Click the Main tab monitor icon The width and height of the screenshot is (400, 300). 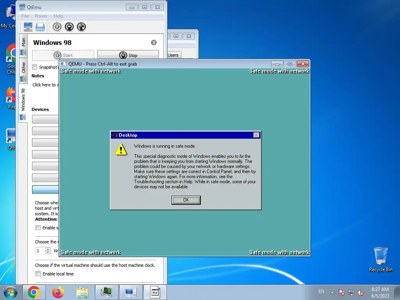pos(23,52)
